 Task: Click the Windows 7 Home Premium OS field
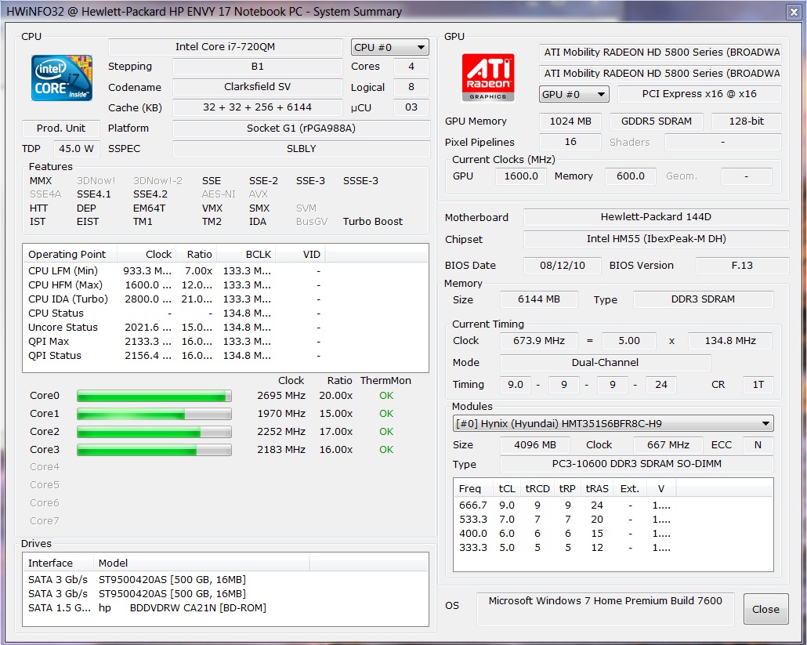pos(605,608)
